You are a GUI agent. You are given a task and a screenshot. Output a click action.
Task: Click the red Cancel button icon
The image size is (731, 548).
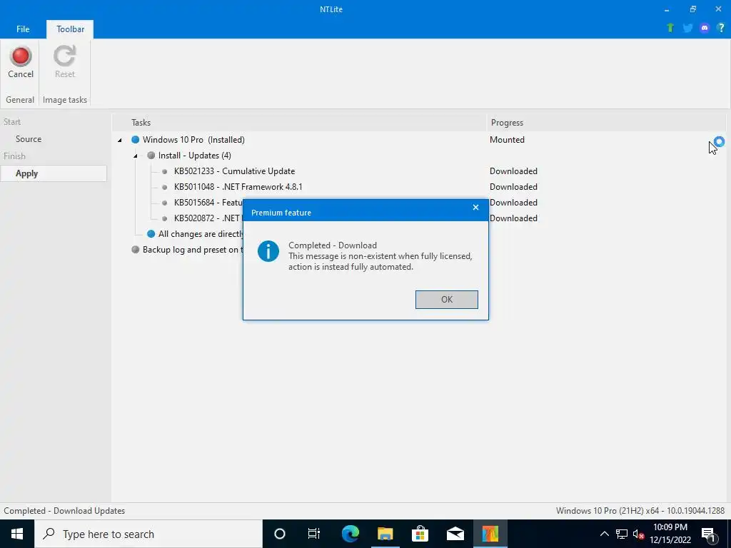tap(21, 56)
